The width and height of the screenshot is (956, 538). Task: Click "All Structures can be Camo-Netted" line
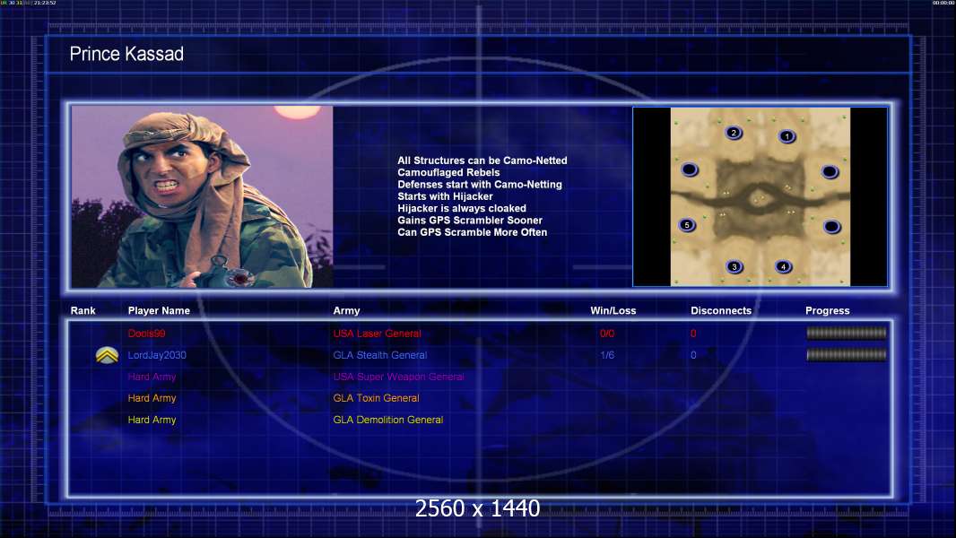[482, 161]
